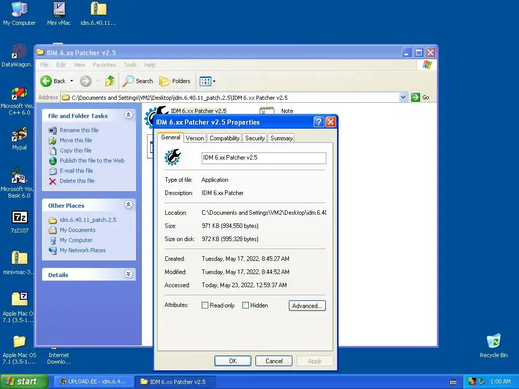519x389 pixels.
Task: Open File menu in Explorer
Action: pos(44,65)
